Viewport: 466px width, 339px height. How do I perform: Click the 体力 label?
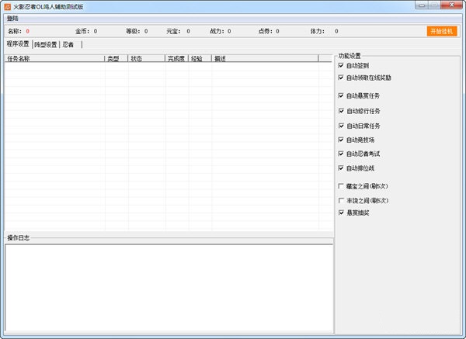(318, 31)
